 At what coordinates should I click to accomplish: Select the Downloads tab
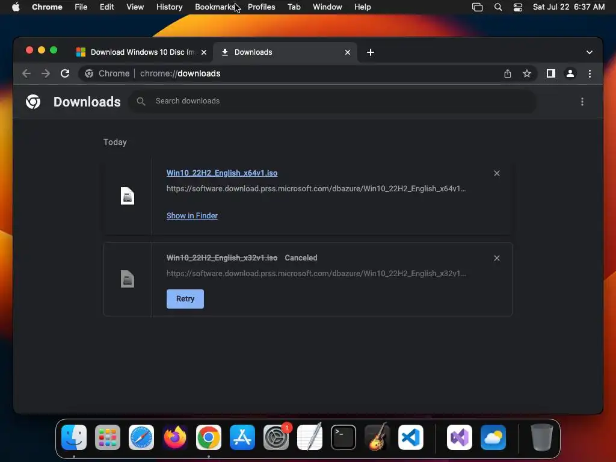(285, 52)
